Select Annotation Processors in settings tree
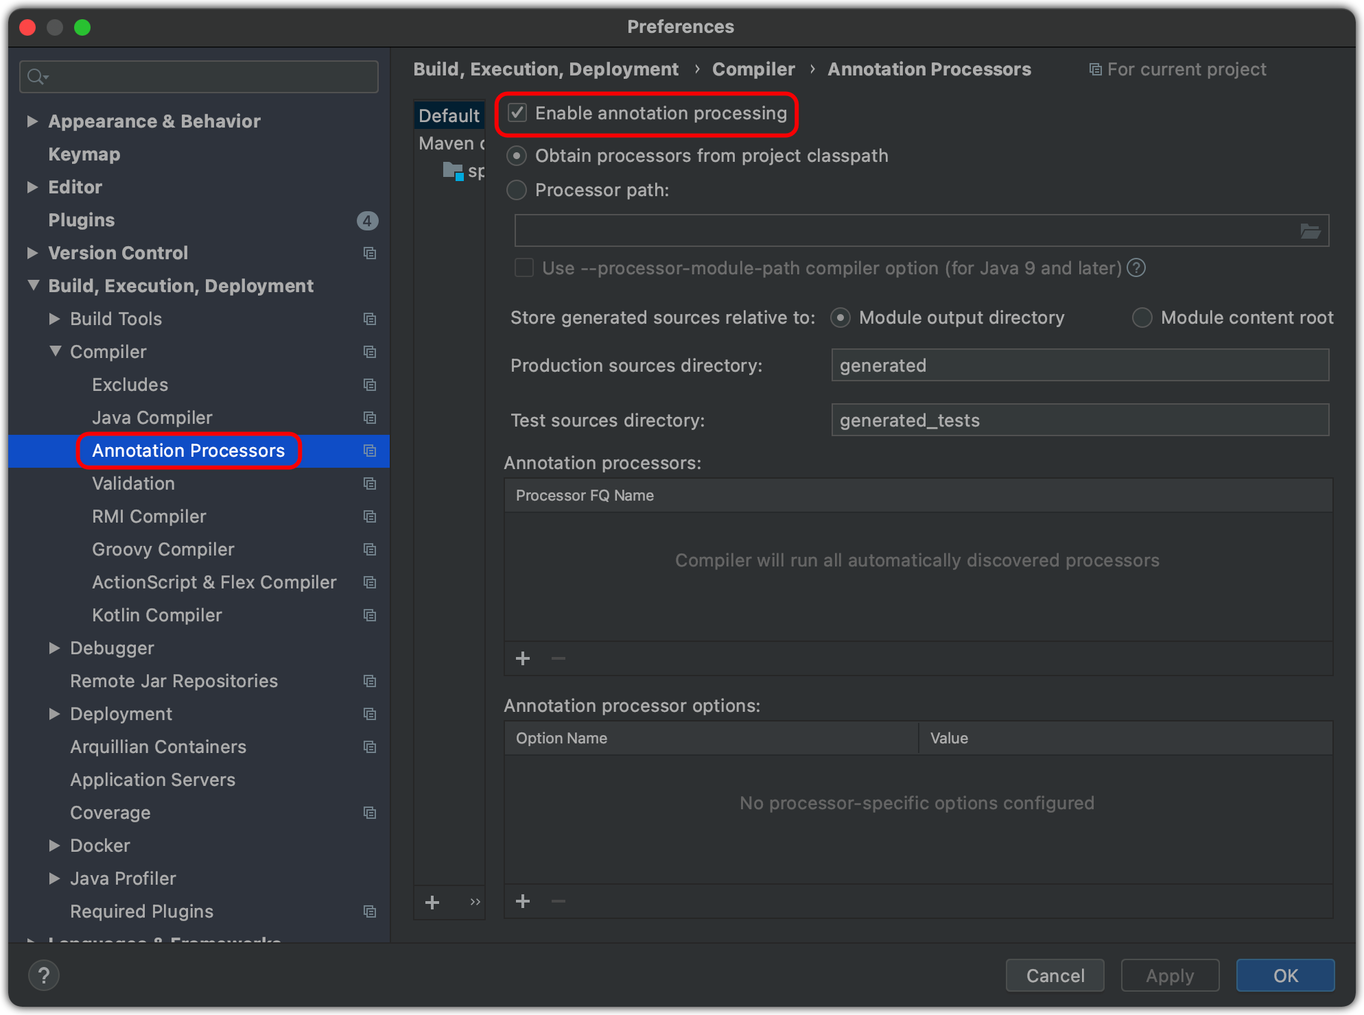The width and height of the screenshot is (1364, 1015). point(189,451)
